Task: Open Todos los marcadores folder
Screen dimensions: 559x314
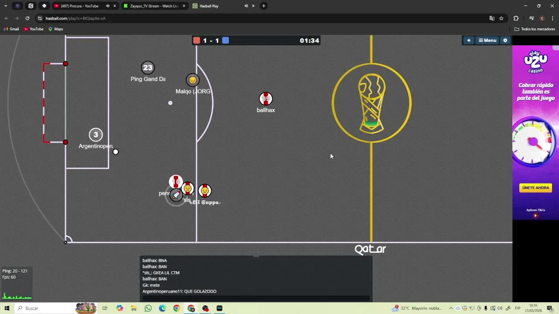Action: 535,29
